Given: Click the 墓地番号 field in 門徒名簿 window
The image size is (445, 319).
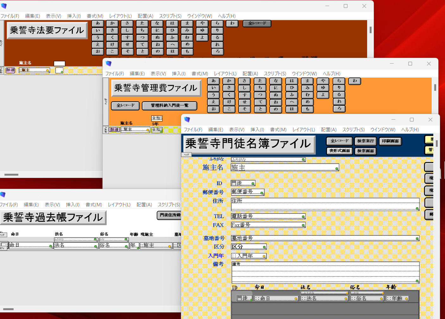Looking at the screenshot, I should (x=325, y=238).
